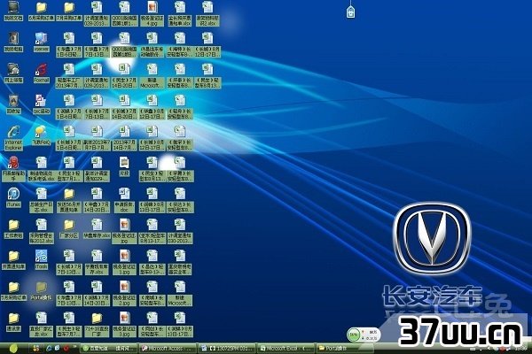Open the 厂家分区 folder
The height and width of the screenshot is (354, 532).
(69, 228)
